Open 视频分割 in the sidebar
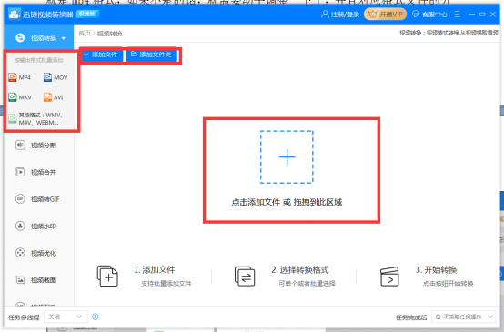Image resolution: width=504 pixels, height=332 pixels. click(36, 146)
